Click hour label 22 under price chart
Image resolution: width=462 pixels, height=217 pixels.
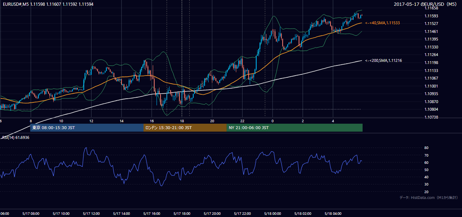pos(242,121)
